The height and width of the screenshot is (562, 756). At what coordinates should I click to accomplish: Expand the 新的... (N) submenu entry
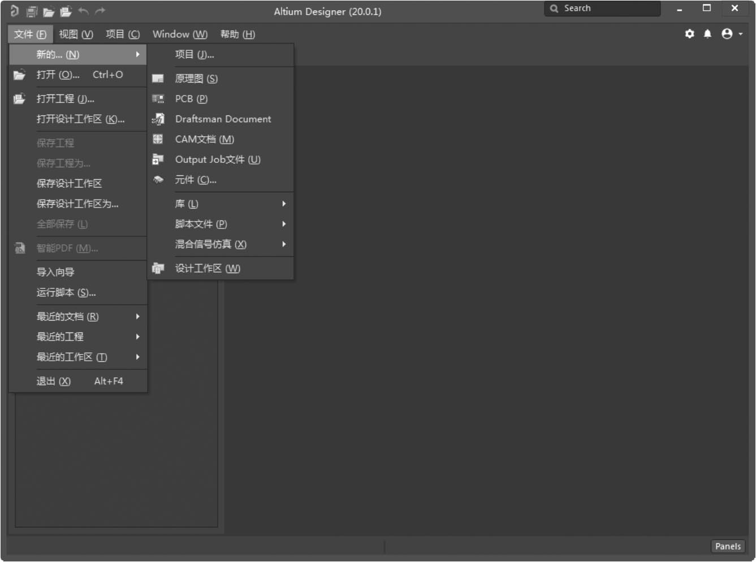(x=78, y=54)
